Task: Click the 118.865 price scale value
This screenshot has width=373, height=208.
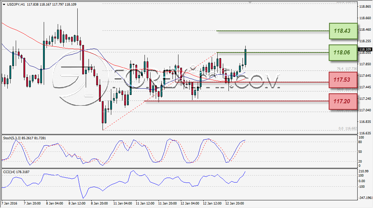Action: [365, 7]
